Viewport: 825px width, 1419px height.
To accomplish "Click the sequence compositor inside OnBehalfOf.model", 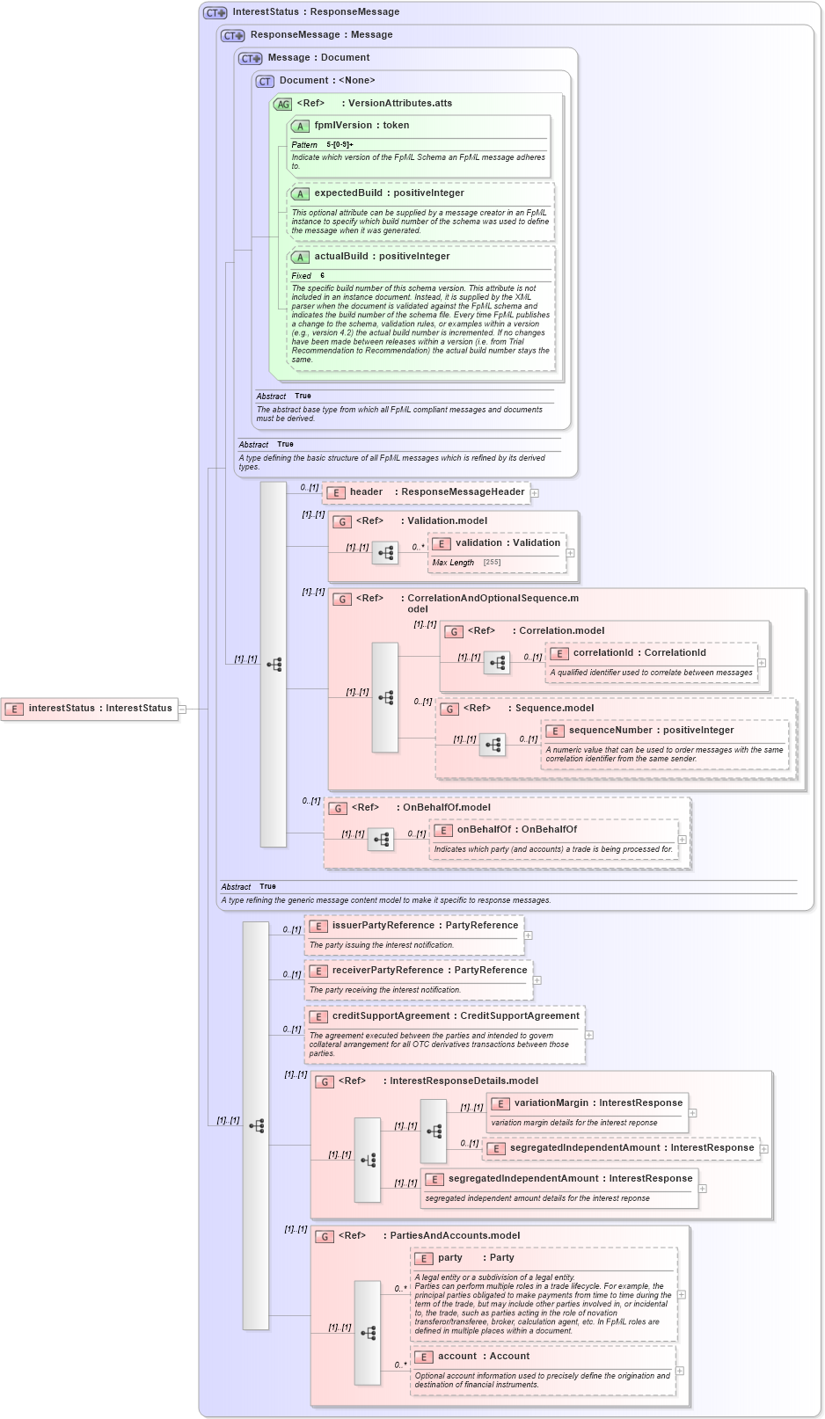I will [381, 840].
